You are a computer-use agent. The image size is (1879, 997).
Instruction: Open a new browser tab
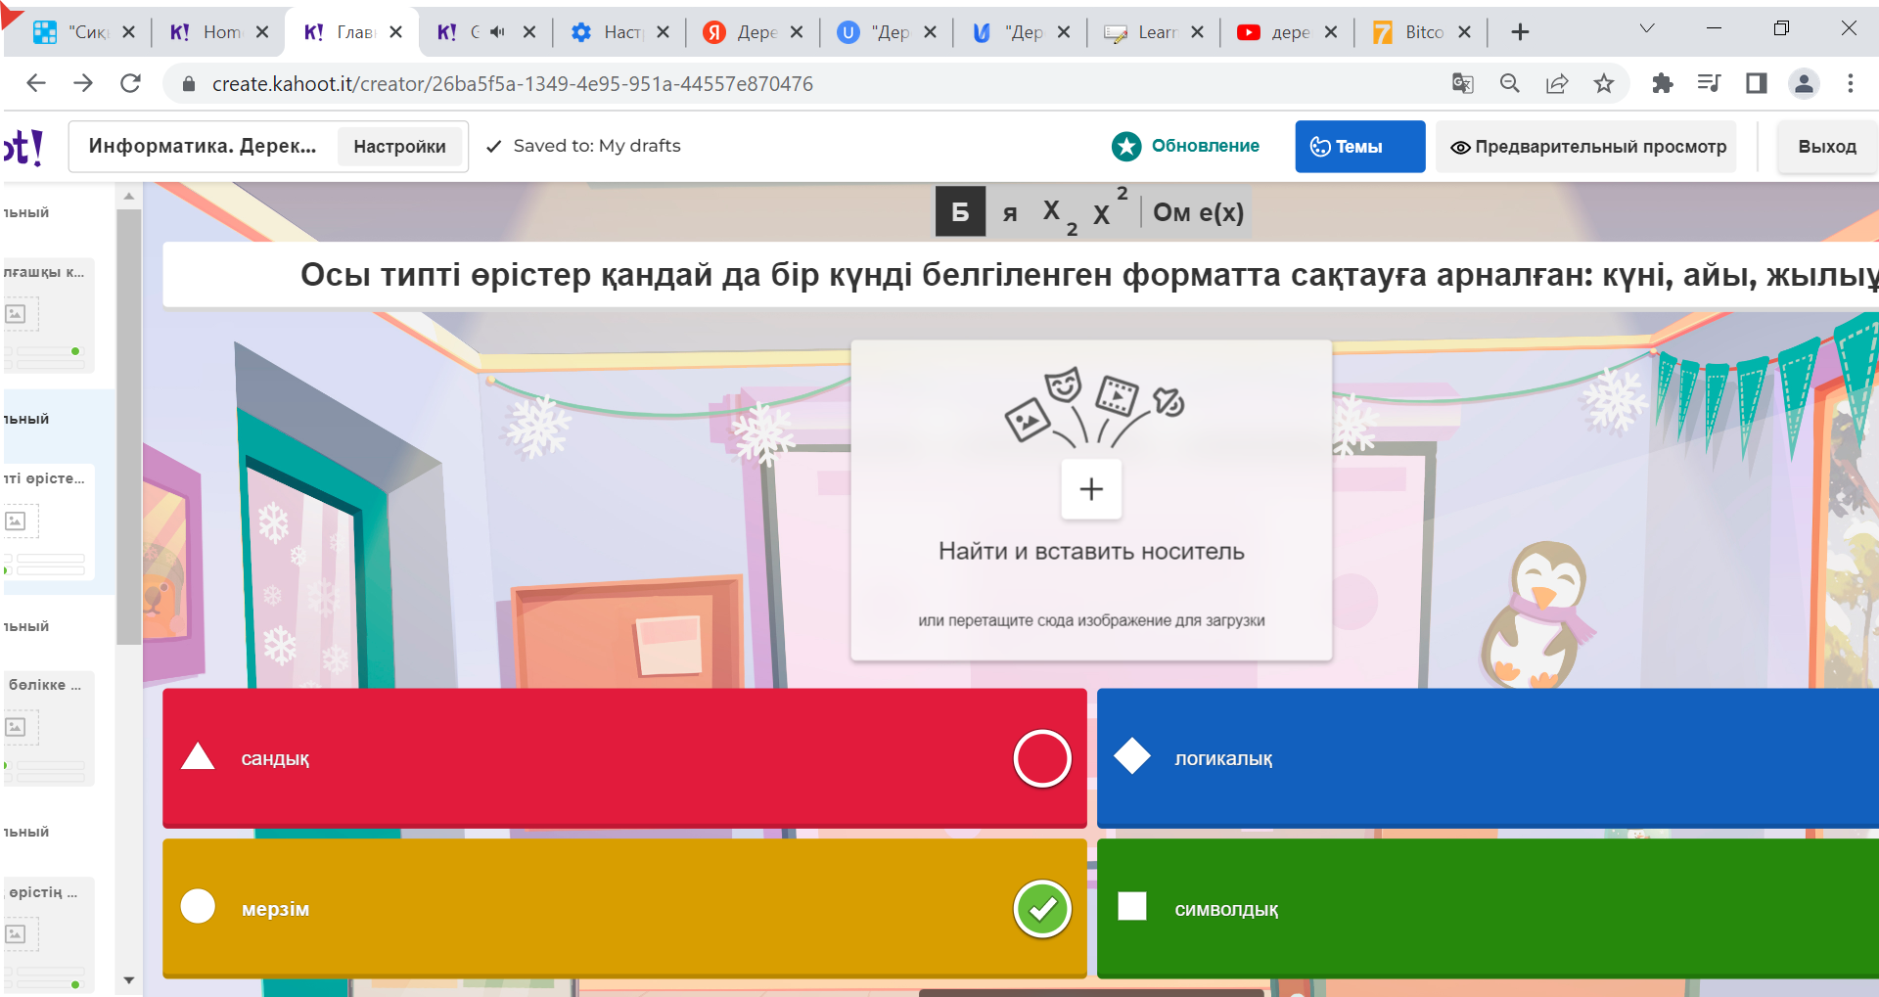click(x=1520, y=32)
